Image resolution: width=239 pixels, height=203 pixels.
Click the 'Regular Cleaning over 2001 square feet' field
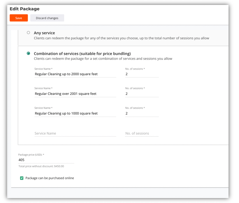pos(75,94)
